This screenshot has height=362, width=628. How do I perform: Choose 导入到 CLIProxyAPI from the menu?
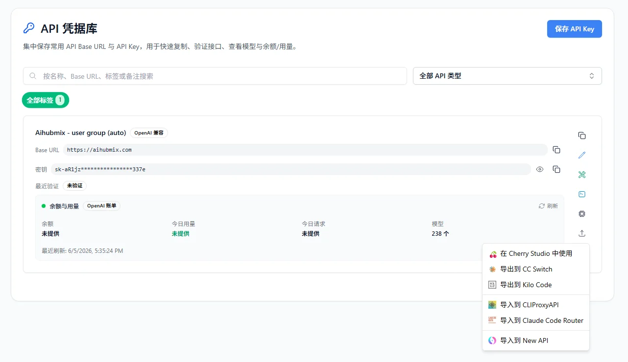(x=536, y=305)
